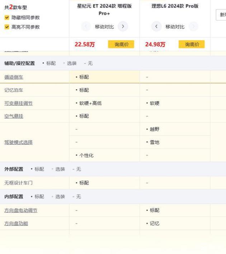Click the 新增 add-car box at right edge
This screenshot has width=226, height=254.
222,15
